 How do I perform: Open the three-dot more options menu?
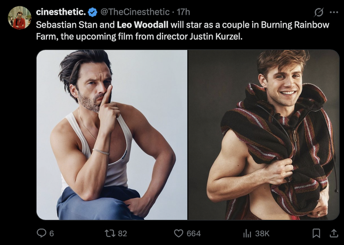pyautogui.click(x=334, y=12)
